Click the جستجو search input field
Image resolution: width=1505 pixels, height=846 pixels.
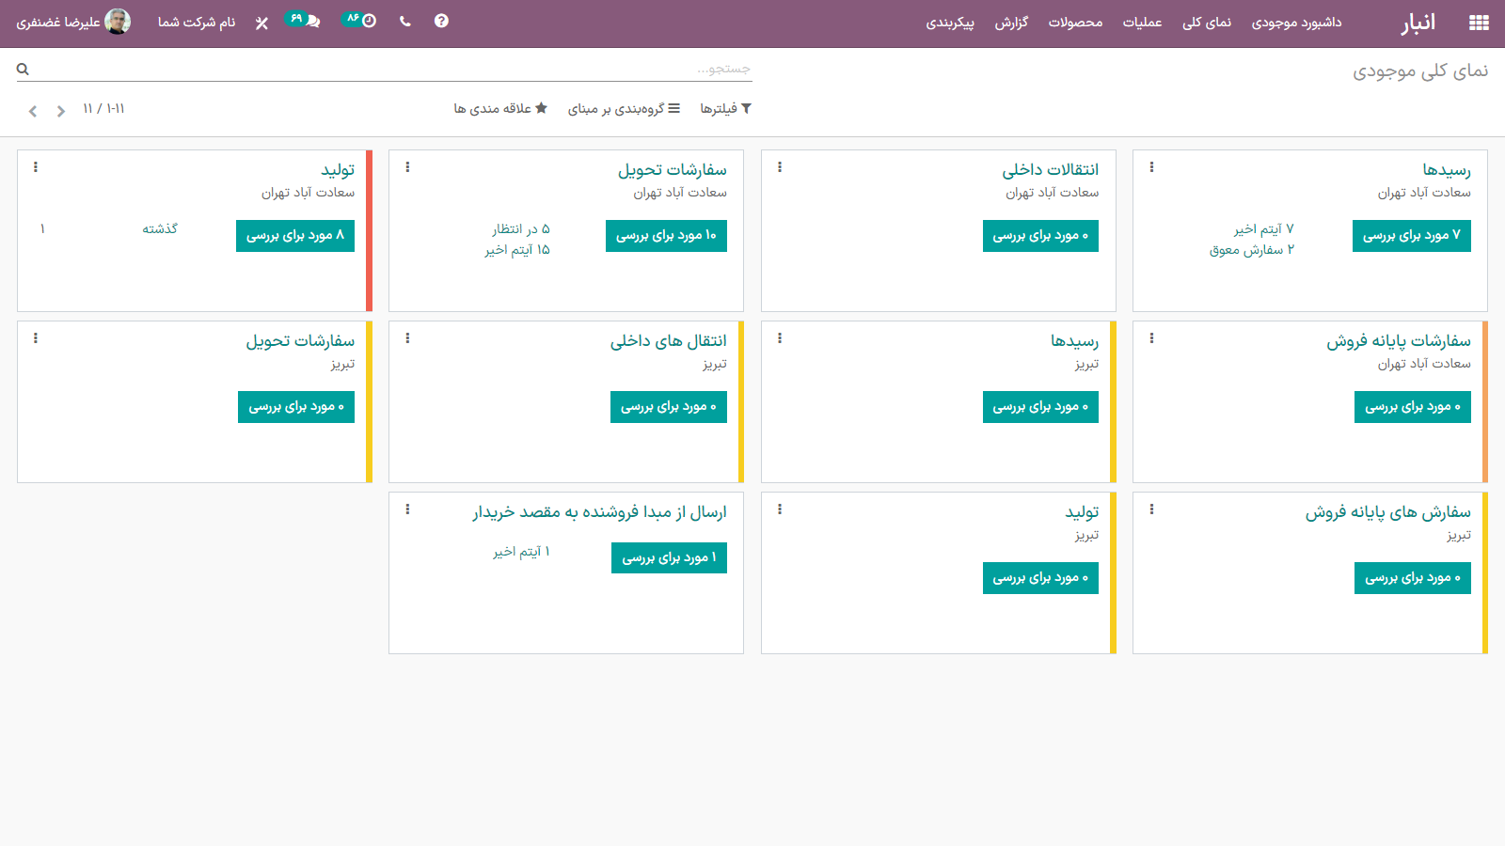395,69
